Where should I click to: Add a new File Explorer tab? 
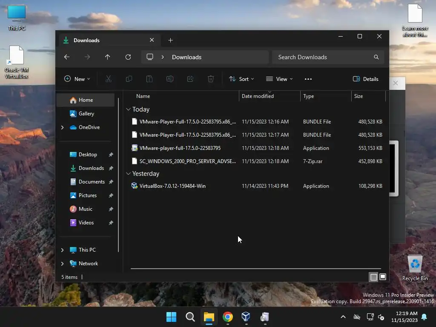170,40
